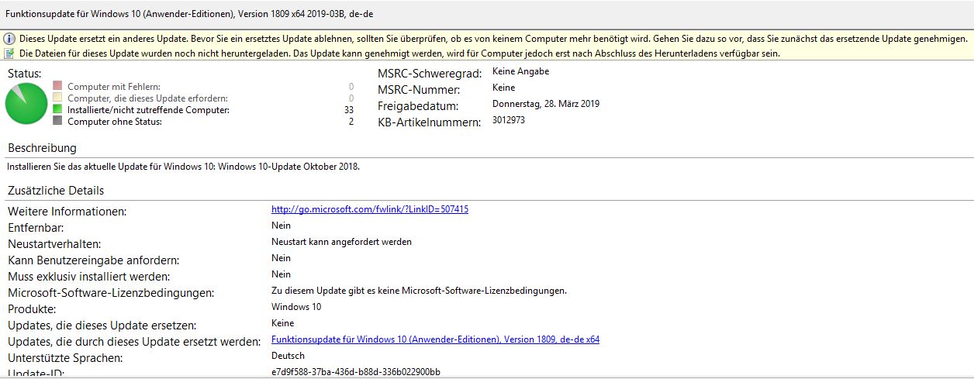
Task: Click the 'Computer ohne Status:' label
Action: point(115,122)
